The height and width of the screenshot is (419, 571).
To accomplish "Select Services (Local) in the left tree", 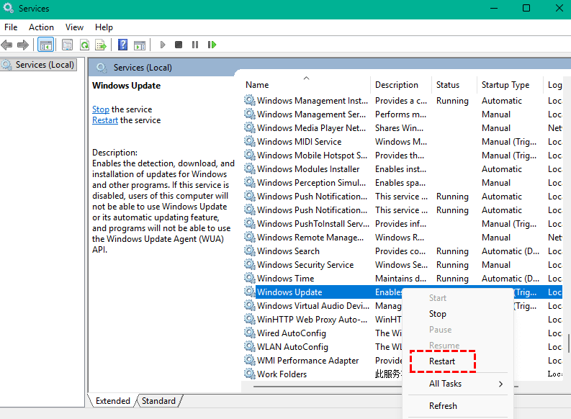I will pyautogui.click(x=45, y=65).
